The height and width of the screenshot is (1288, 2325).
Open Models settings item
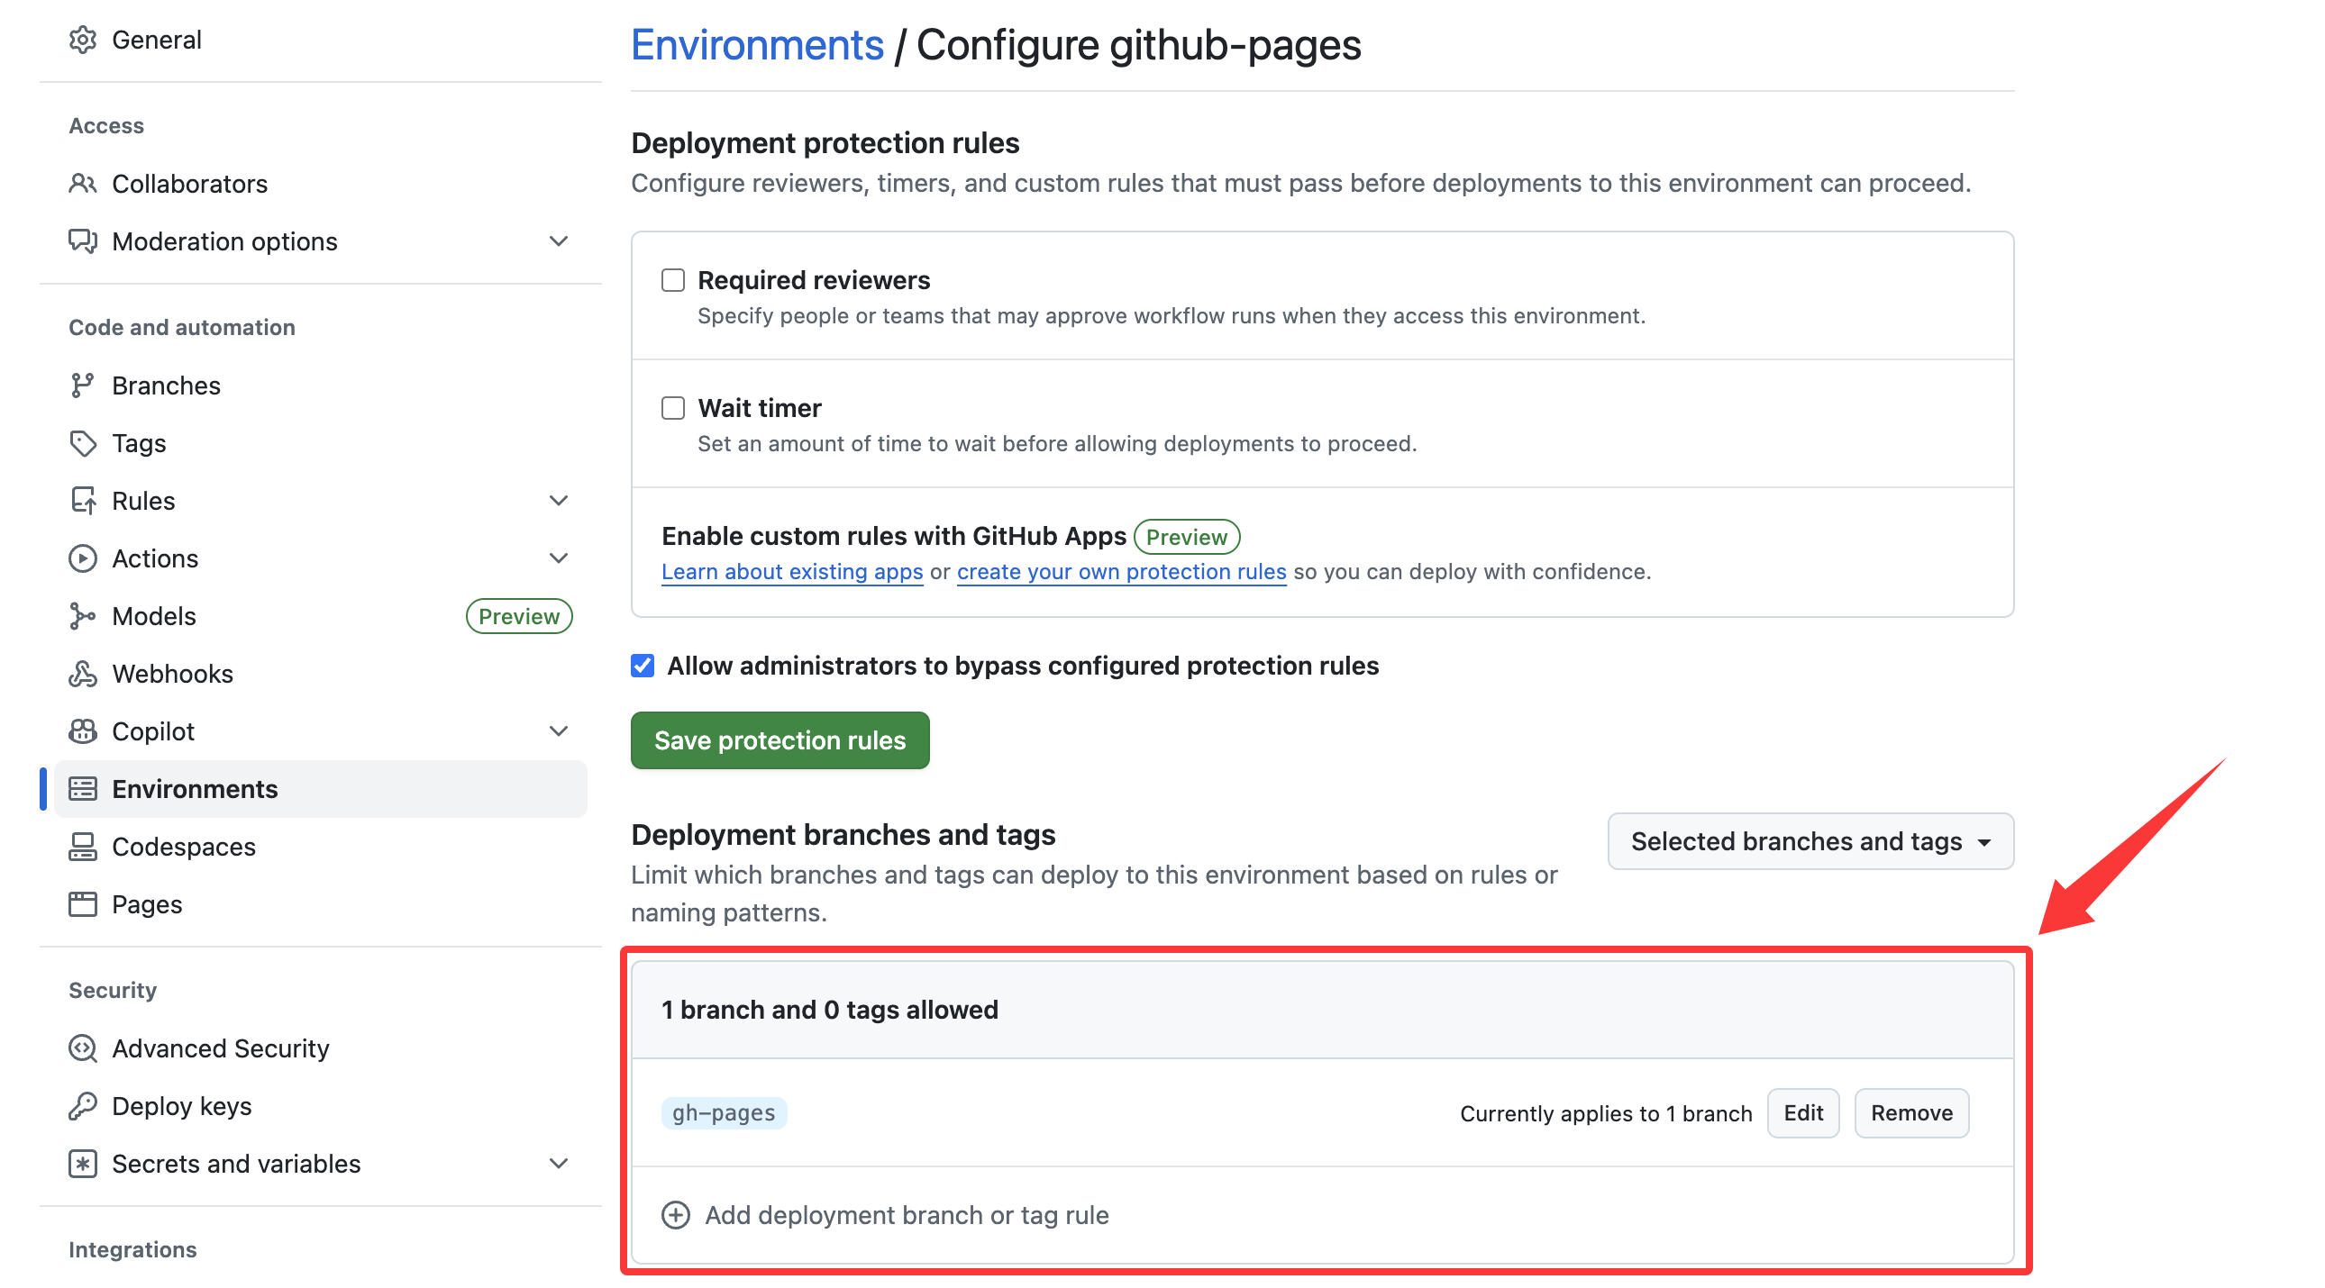[x=320, y=617]
